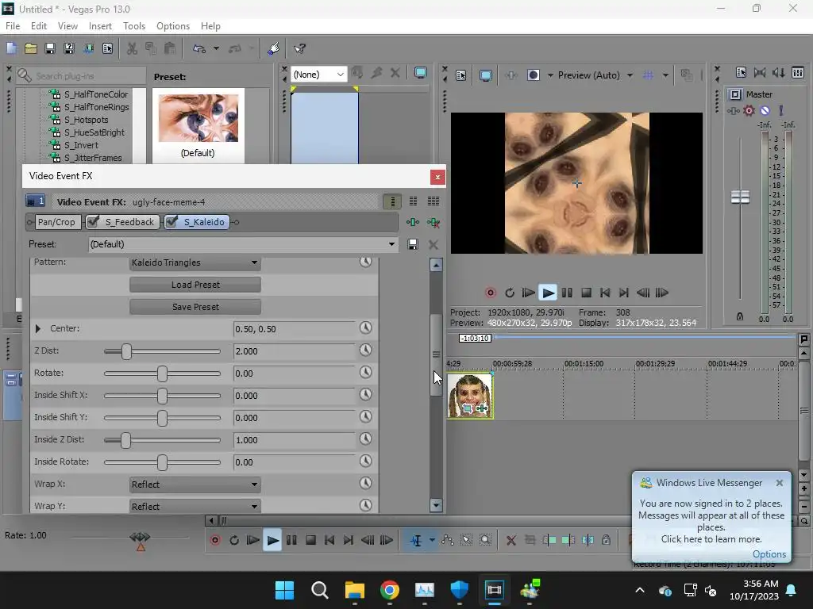The height and width of the screenshot is (609, 813).
Task: Open the Wrap Y Reflect dropdown
Action: (x=195, y=507)
